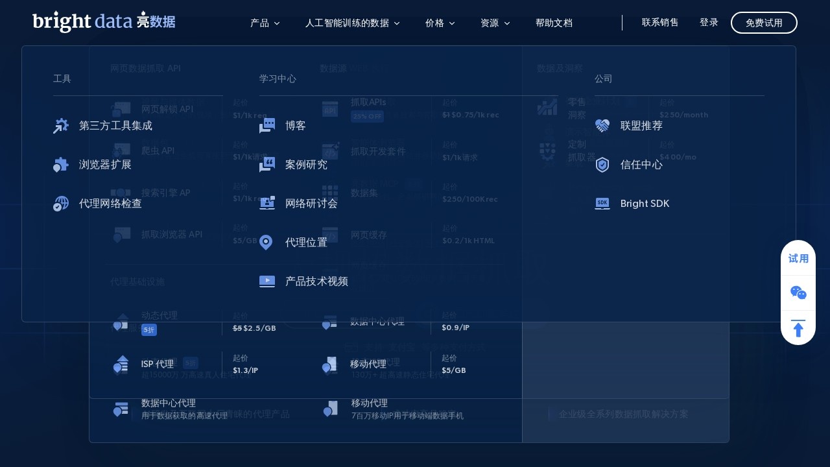Click the Bright Data logo
Screen dimensions: 830x467
point(104,21)
